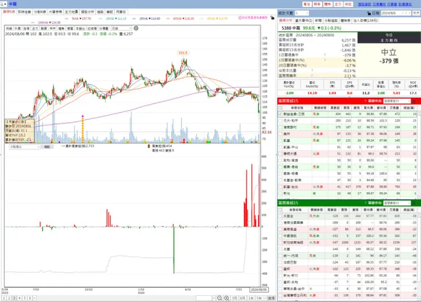Toggle 外資 overlay on chart toolbar

[x=18, y=28]
